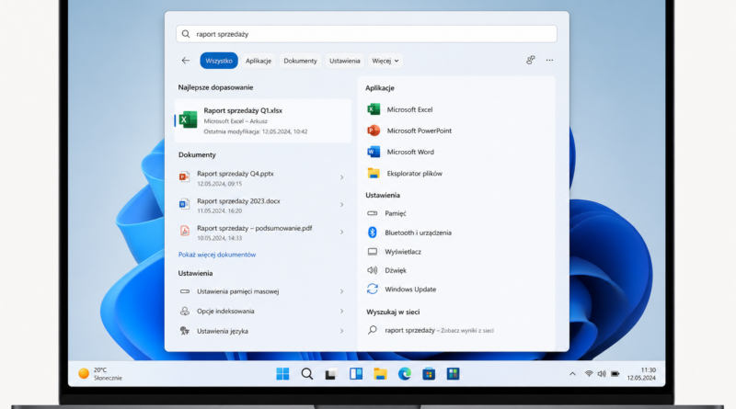
Task: Open Widgets/Snap panel icon on taskbar
Action: point(356,374)
